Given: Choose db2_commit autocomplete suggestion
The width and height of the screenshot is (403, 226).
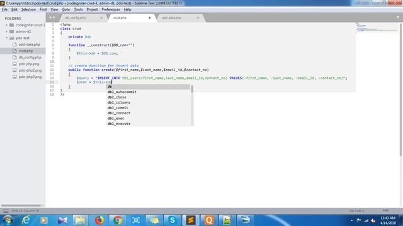Looking at the screenshot, I should [149, 107].
